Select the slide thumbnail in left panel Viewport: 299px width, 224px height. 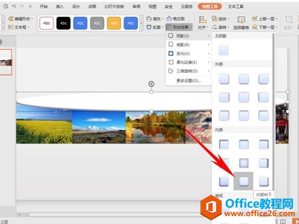(6, 62)
